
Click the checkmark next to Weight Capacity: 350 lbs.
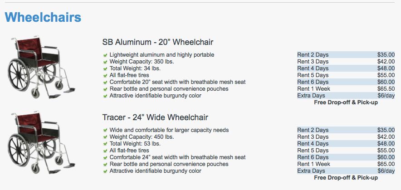105,62
